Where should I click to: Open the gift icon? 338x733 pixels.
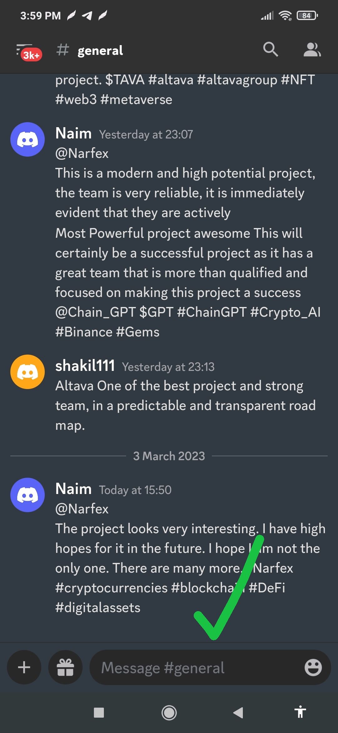click(x=65, y=667)
